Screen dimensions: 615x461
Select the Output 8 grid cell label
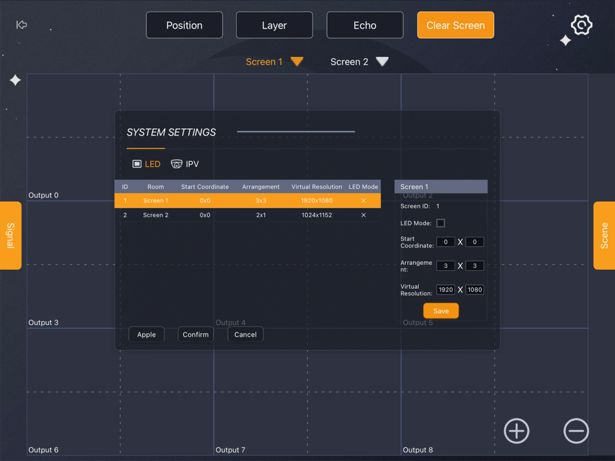point(418,449)
